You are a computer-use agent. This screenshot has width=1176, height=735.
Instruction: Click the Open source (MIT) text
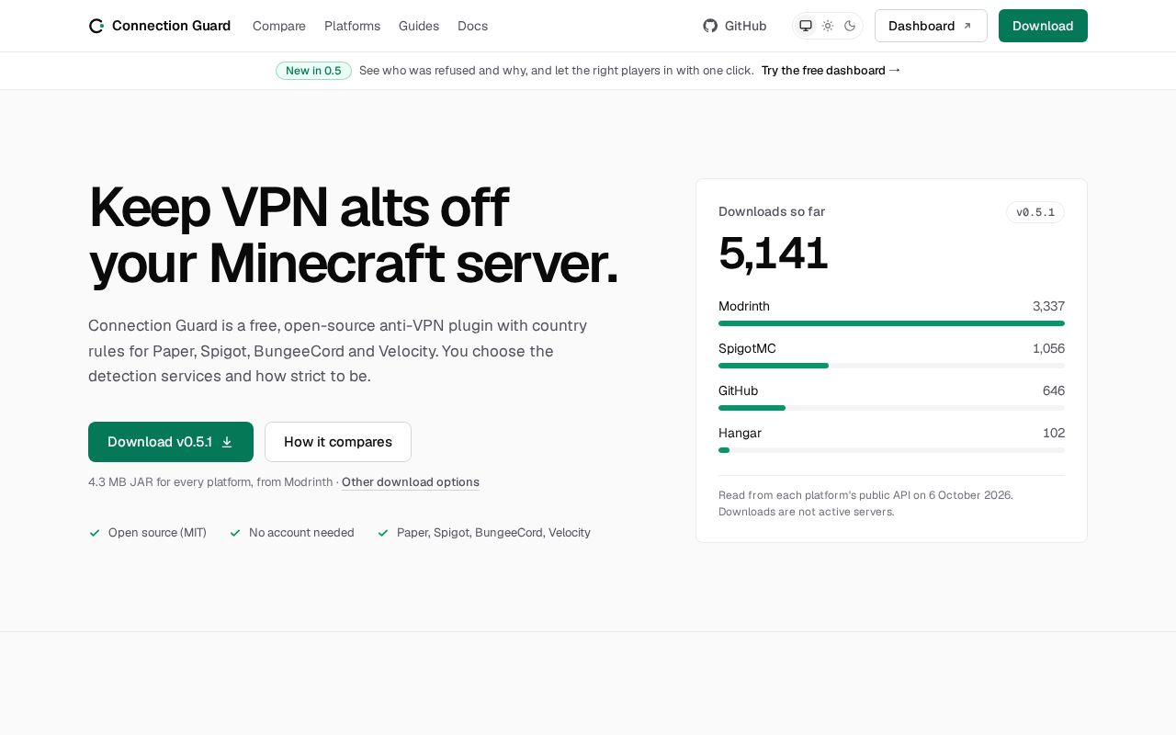[x=157, y=533]
